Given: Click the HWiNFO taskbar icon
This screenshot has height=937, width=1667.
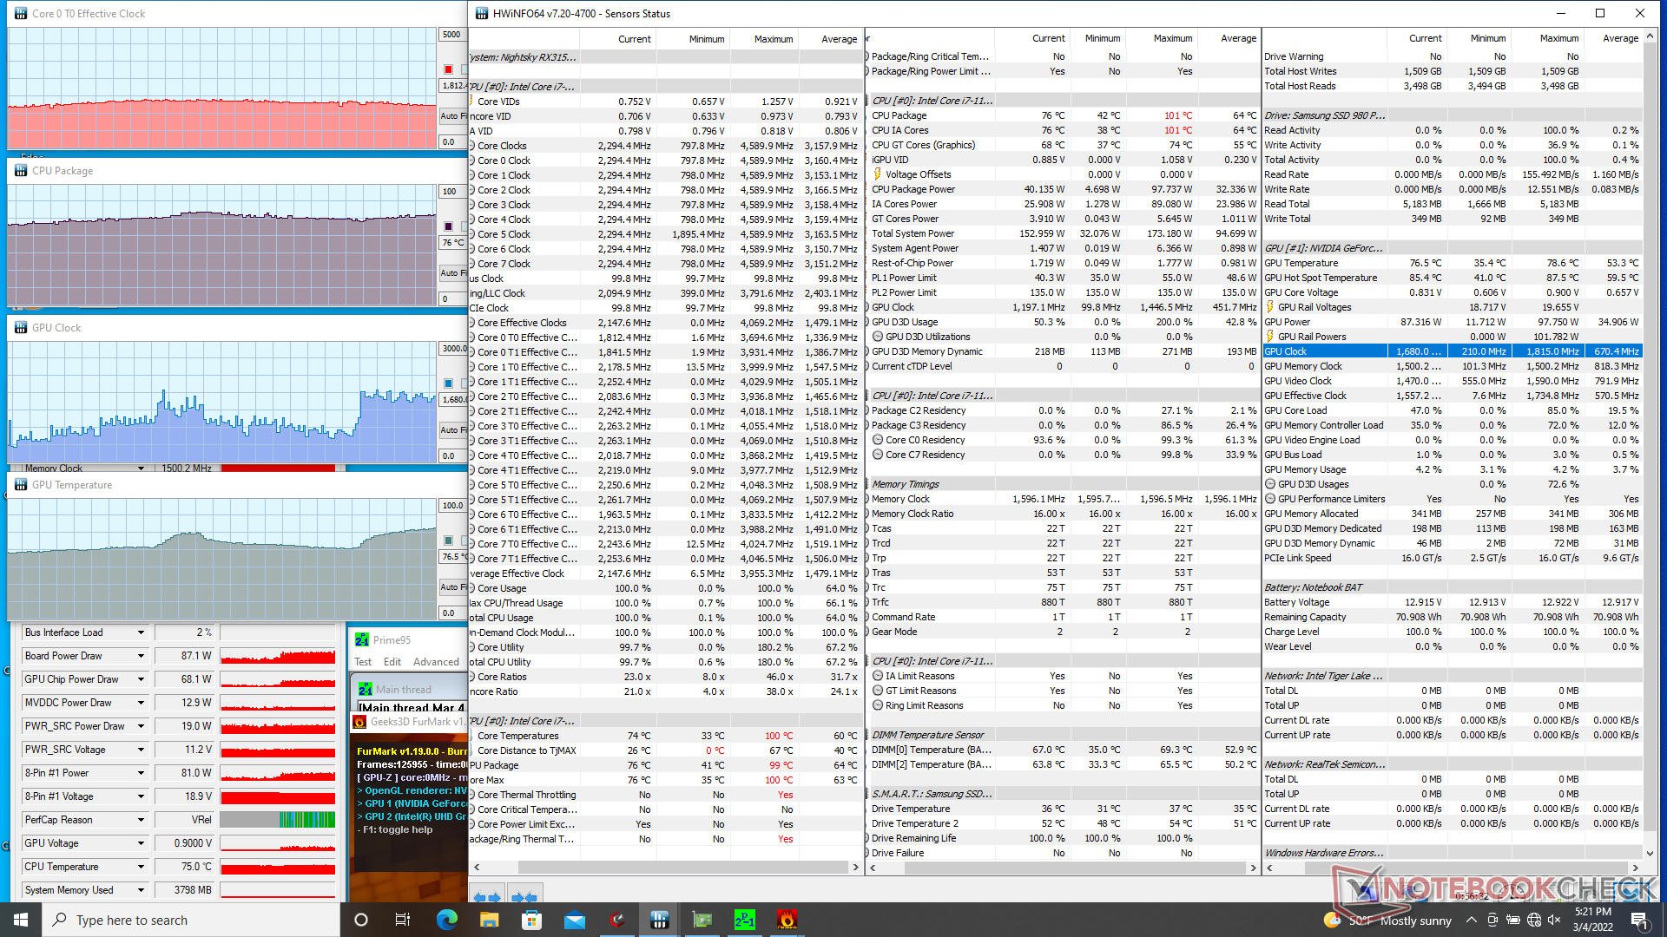Looking at the screenshot, I should [660, 920].
